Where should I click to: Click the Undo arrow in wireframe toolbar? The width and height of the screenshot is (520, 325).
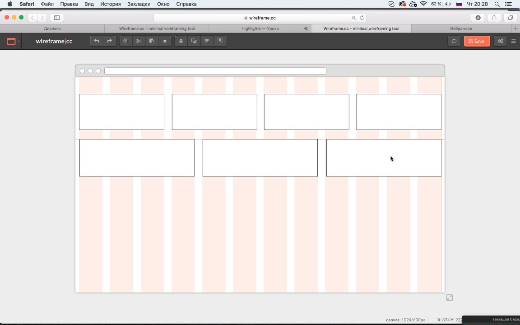[x=97, y=41]
